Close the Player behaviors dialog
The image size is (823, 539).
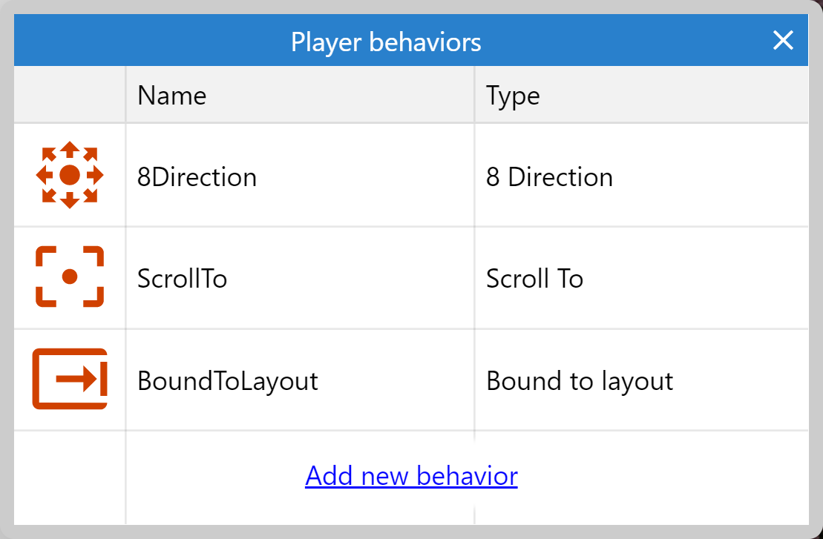pyautogui.click(x=783, y=41)
